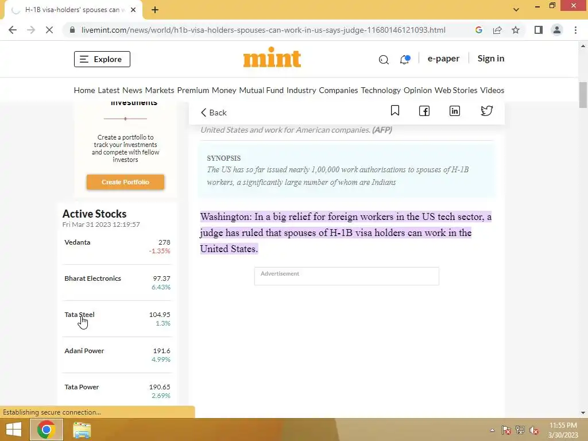Image resolution: width=588 pixels, height=441 pixels.
Task: Open the Money nav item
Action: click(x=224, y=90)
